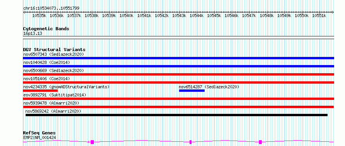Click the 10546k ruler tick label

[x=231, y=15]
